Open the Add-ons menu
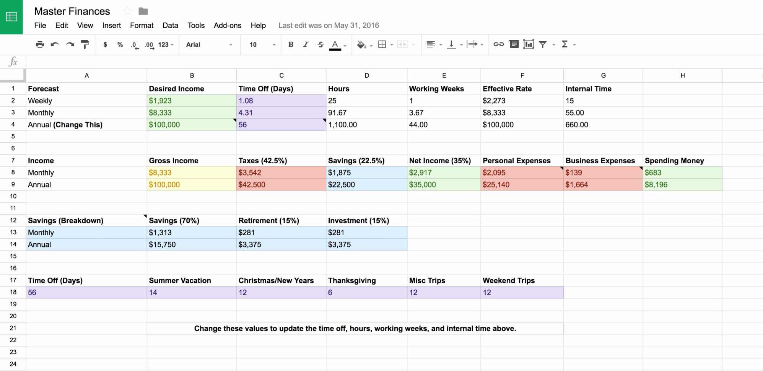Viewport: 763px width, 371px height. [x=228, y=25]
